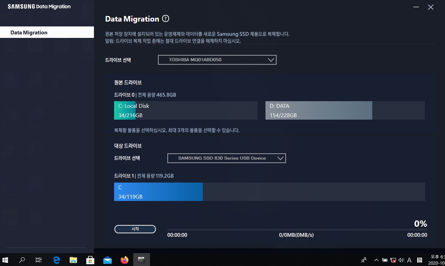The height and width of the screenshot is (266, 445).
Task: Select the C: Local Disk source volume
Action: click(186, 111)
